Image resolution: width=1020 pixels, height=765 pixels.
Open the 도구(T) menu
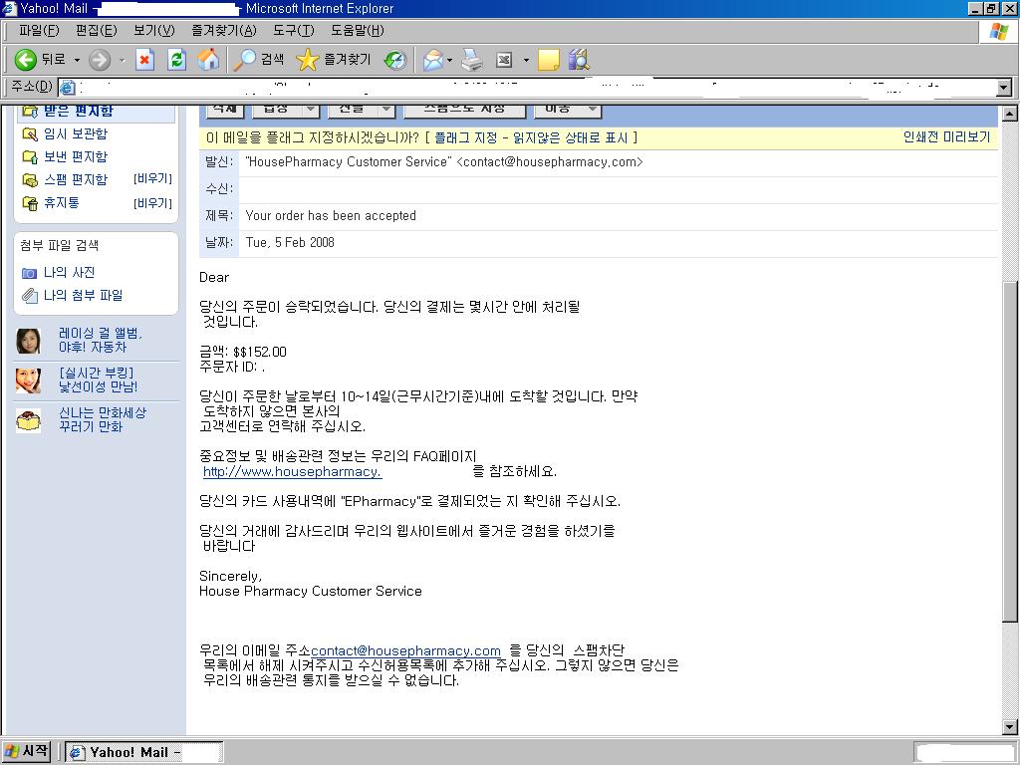pos(294,30)
